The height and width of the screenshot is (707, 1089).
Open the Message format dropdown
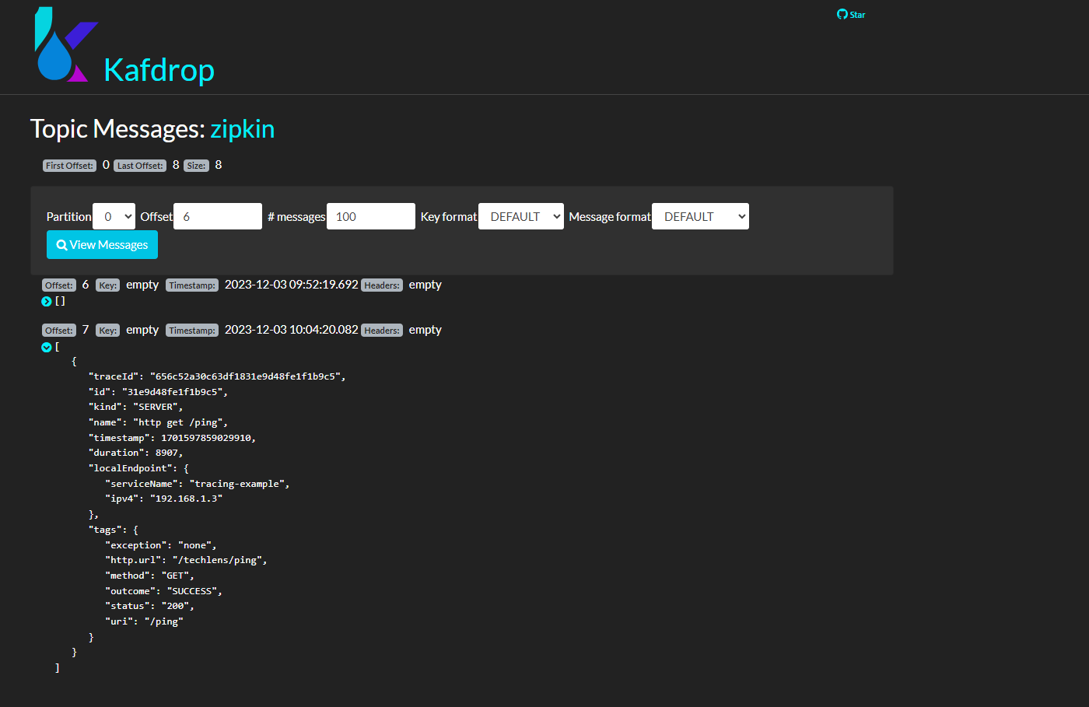tap(700, 216)
